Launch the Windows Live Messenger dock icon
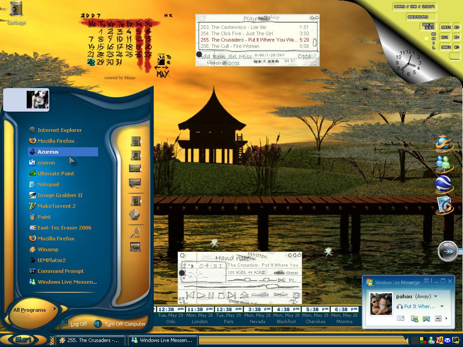 [x=444, y=164]
